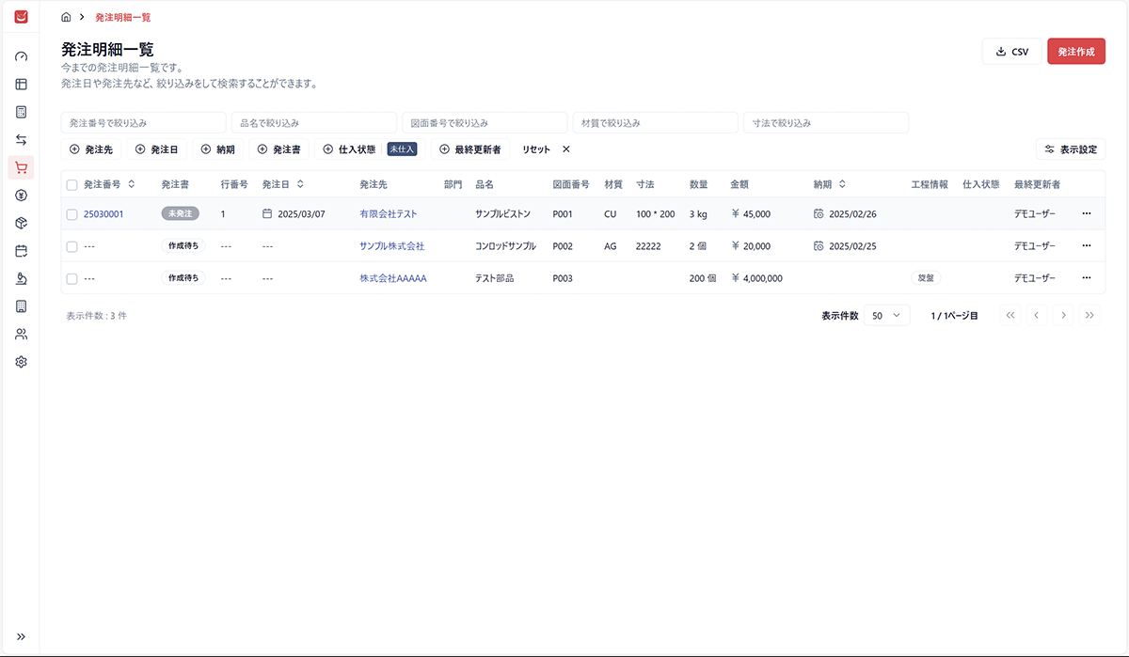
Task: Open the users icon in sidebar
Action: [21, 334]
